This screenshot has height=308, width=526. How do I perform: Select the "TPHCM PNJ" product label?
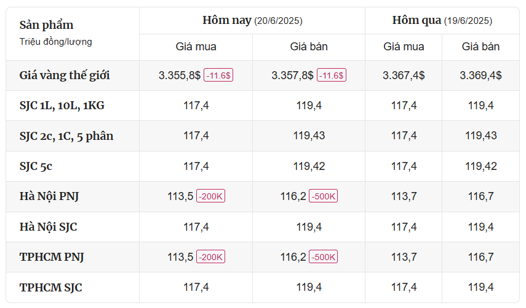pos(52,257)
